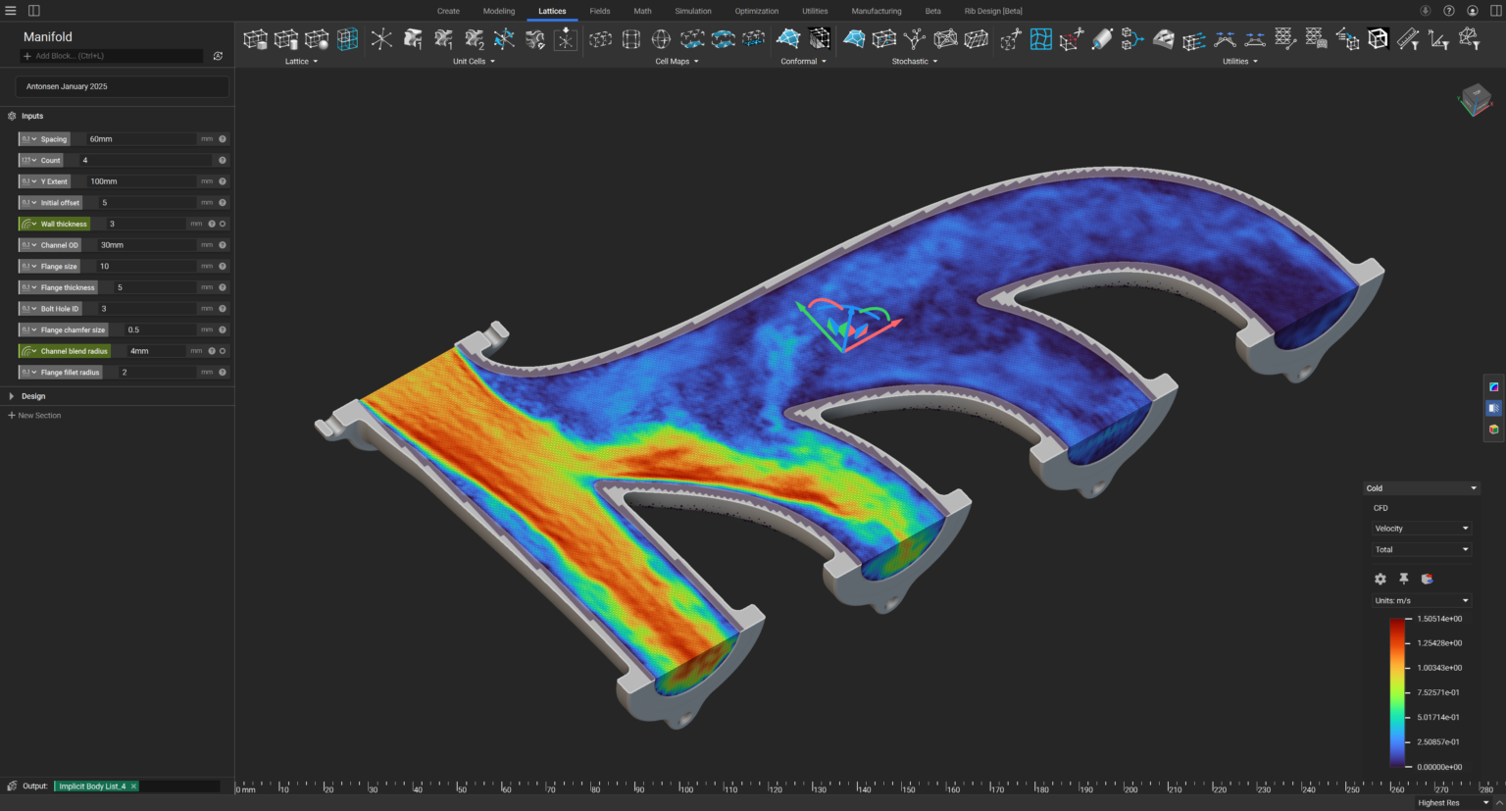Select the highlighted cell-selection Lattice tool

point(347,39)
